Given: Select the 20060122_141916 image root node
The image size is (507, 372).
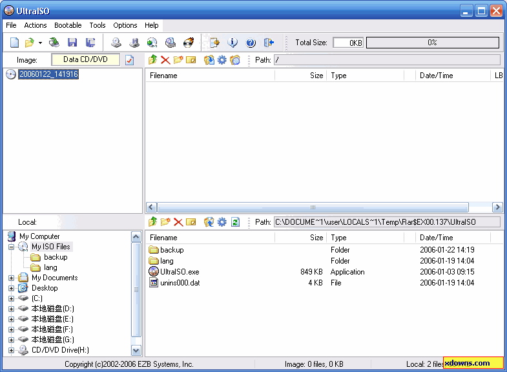Looking at the screenshot, I should (48, 74).
